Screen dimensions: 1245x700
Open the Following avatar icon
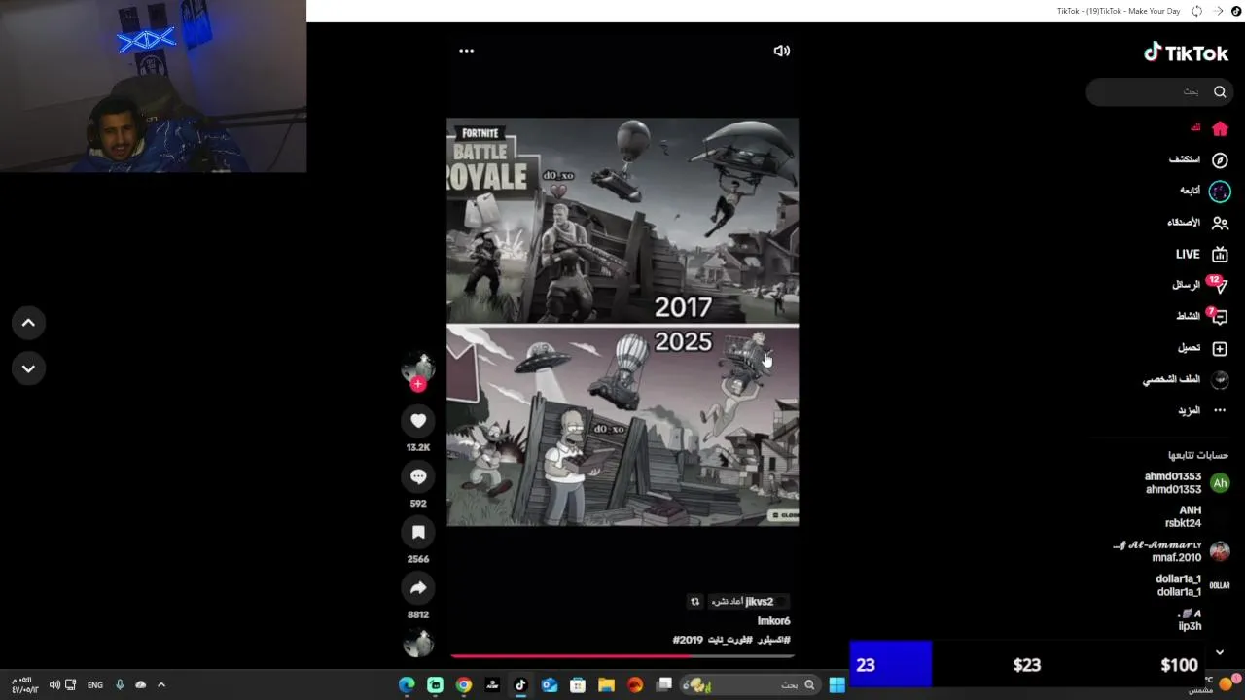(1220, 192)
